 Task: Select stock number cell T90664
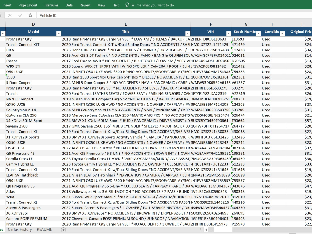coord(246,121)
